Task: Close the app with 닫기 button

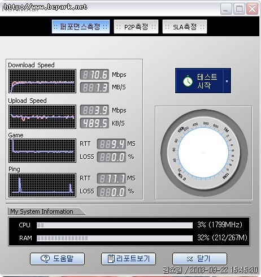Action: click(199, 259)
